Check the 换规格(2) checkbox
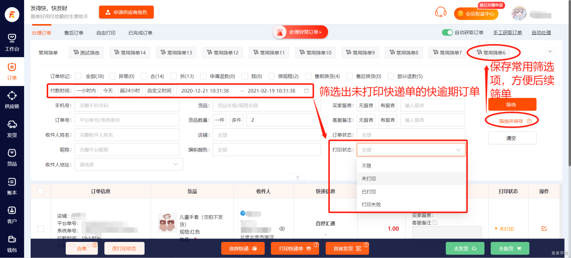Viewport: 571px width, 258px height. point(271,76)
